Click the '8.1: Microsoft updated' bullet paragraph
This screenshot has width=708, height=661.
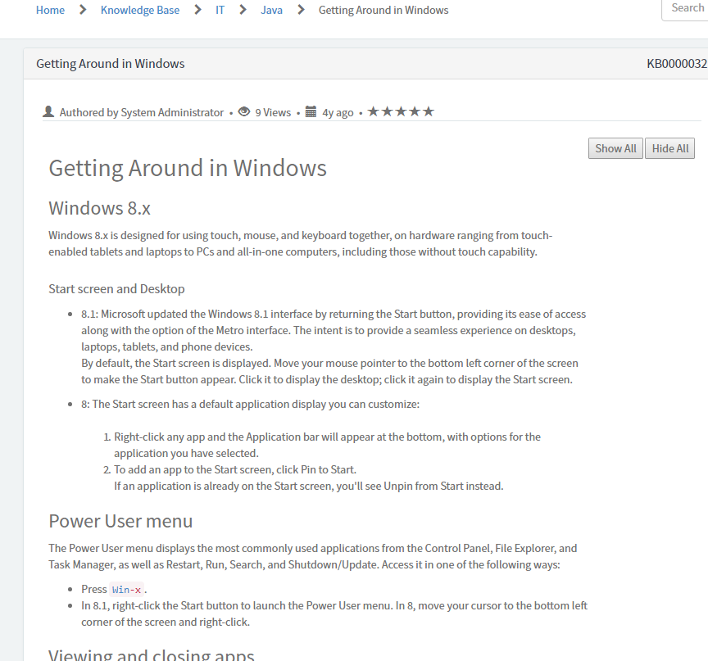click(x=334, y=346)
